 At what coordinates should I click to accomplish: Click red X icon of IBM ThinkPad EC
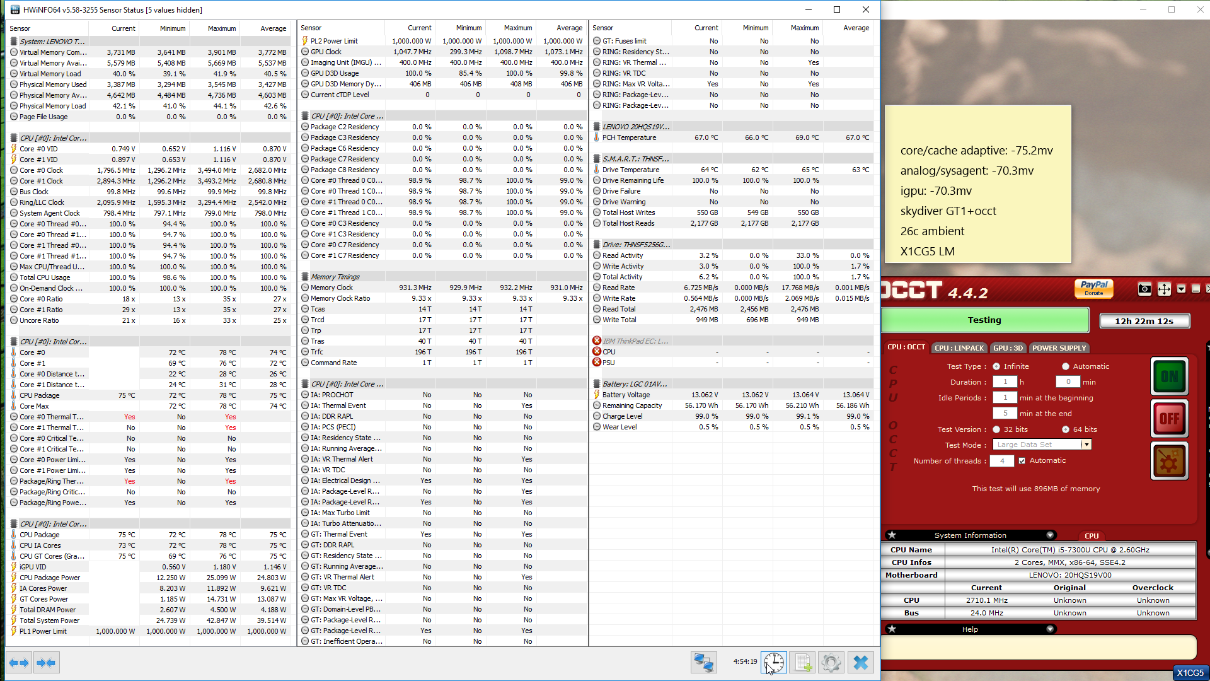click(597, 340)
